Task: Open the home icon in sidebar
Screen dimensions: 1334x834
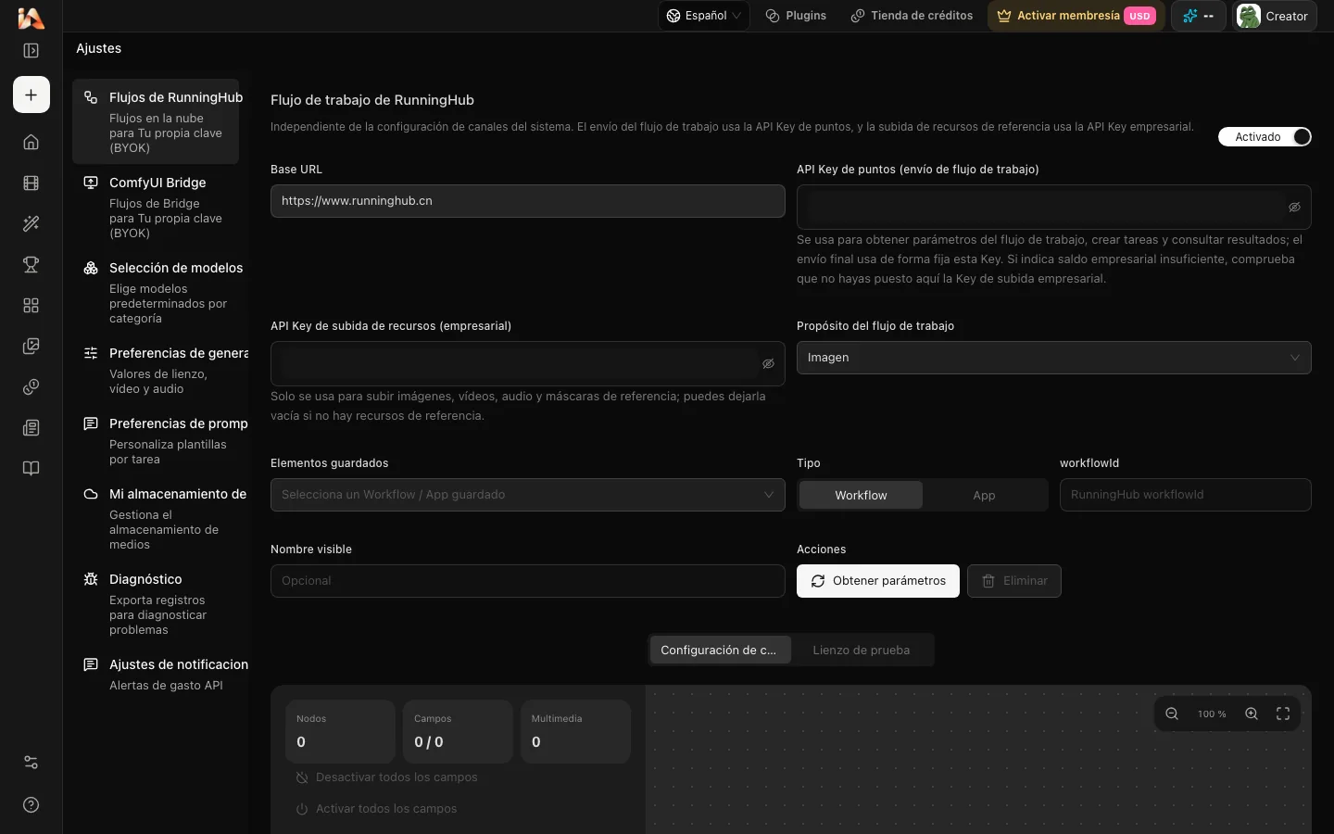Action: pyautogui.click(x=31, y=142)
